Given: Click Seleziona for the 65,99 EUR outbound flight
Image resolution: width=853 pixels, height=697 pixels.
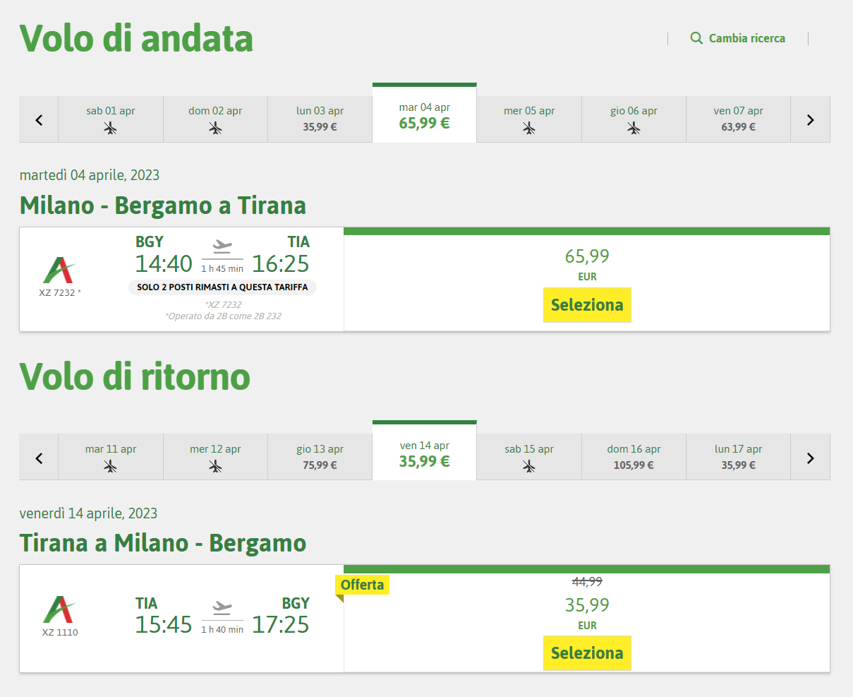Looking at the screenshot, I should click(x=587, y=305).
